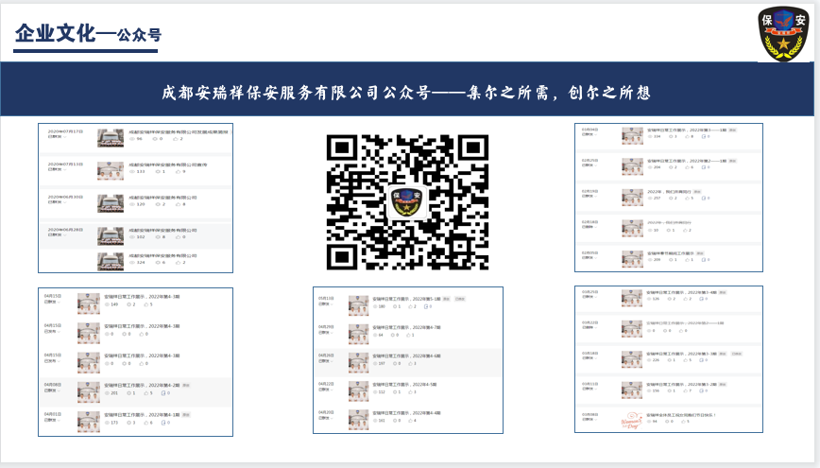Screen dimensions: 820x468
Task: Click the like icon on the 2020年06月28日 article
Action: point(178,237)
